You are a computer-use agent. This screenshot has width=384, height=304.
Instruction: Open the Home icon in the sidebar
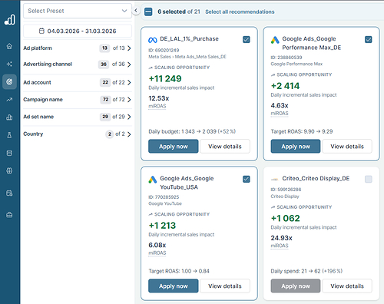9,46
